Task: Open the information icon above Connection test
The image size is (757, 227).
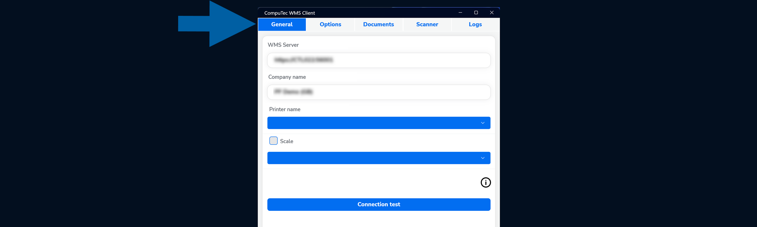Action: point(486,183)
